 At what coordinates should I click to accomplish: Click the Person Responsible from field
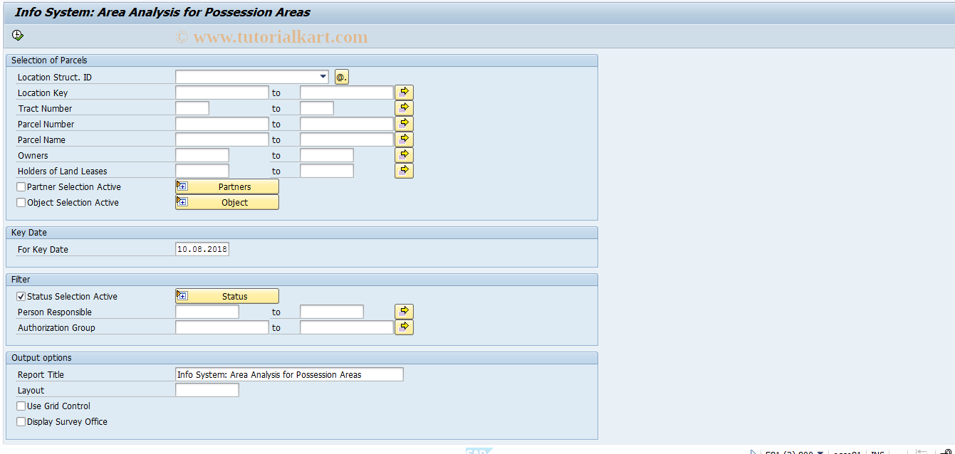tap(207, 312)
